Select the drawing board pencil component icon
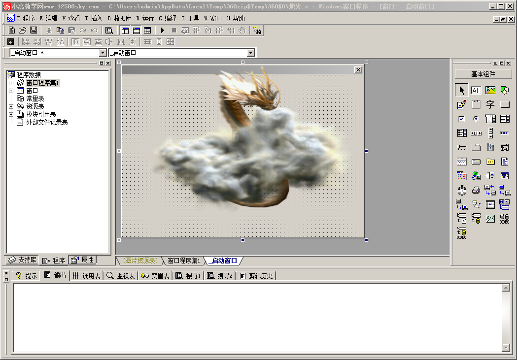The height and width of the screenshot is (360, 517). [x=462, y=104]
